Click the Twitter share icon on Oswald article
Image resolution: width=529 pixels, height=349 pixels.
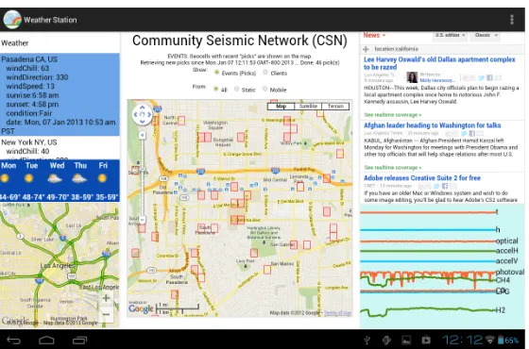(x=482, y=77)
